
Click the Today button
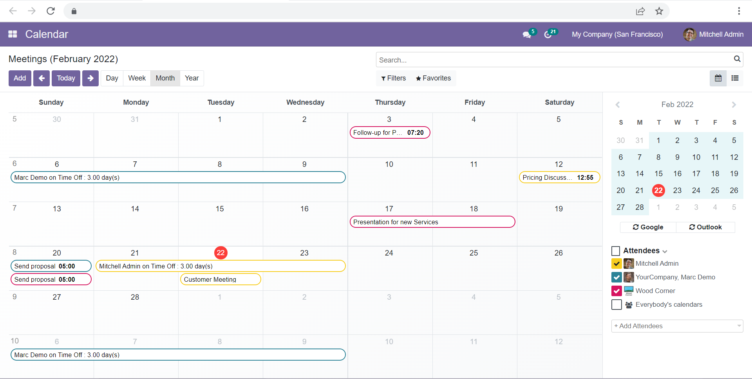(66, 79)
